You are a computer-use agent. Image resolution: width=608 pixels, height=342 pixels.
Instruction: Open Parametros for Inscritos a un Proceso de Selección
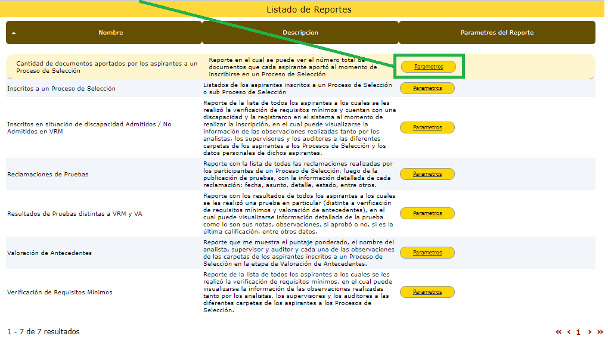pyautogui.click(x=427, y=88)
